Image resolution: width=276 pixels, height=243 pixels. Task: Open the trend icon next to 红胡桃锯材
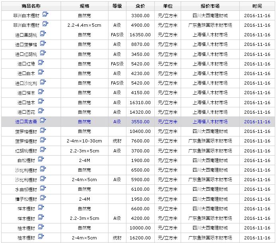click(43, 150)
